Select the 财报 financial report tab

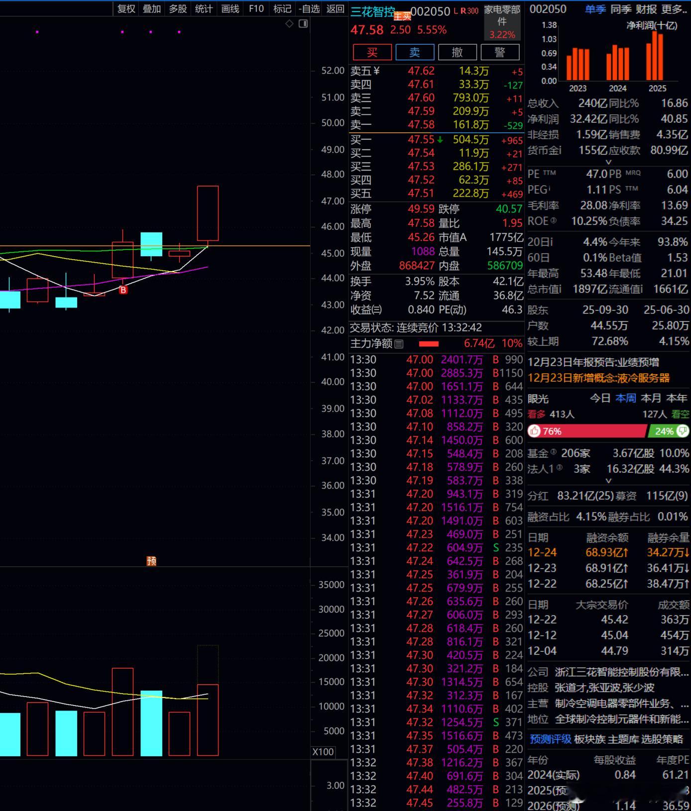tap(646, 9)
